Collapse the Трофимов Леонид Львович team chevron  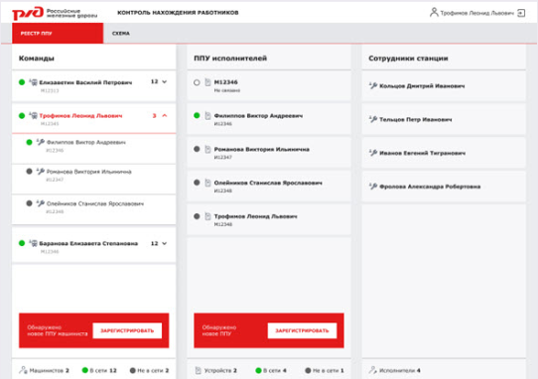[165, 116]
